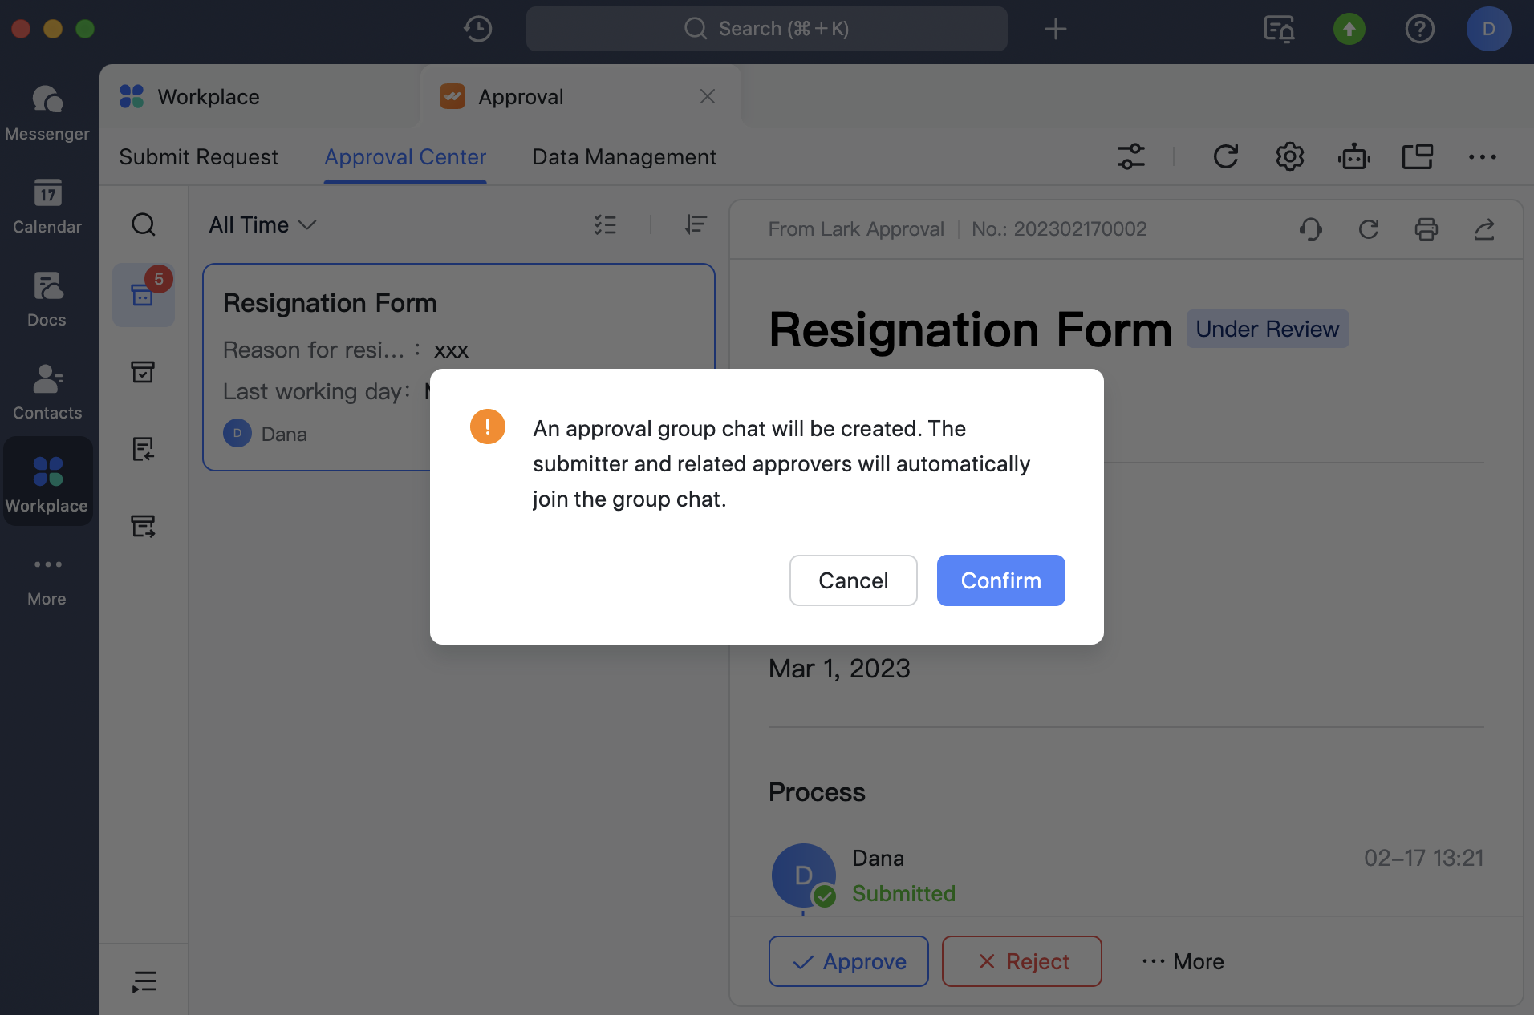Open the sort order dropdown
1534x1015 pixels.
pos(696,224)
